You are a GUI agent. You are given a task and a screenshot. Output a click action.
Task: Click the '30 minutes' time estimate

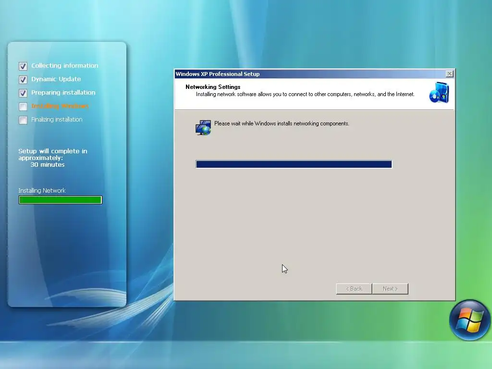point(48,164)
